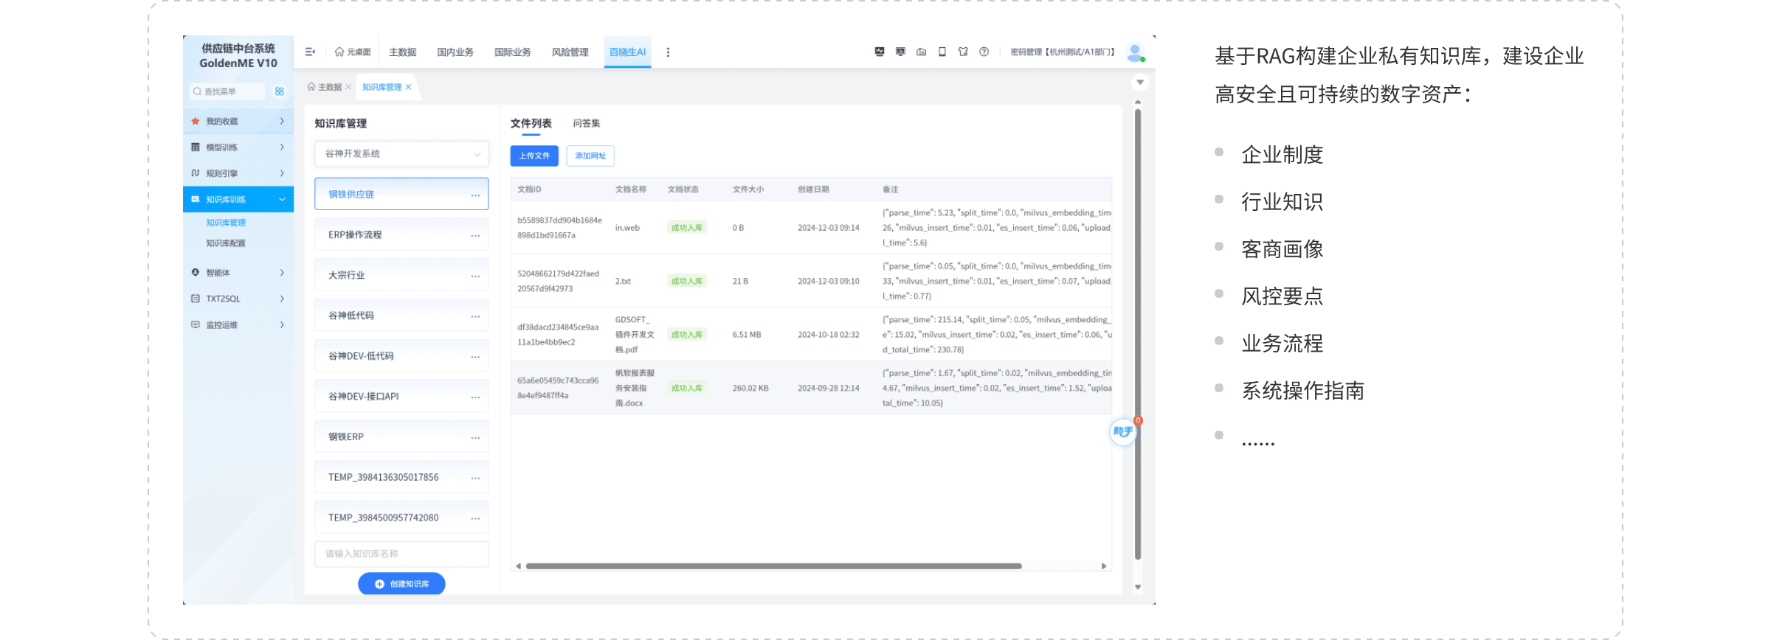Viewport: 1771px width, 640px height.
Task: Open the three-dot overflow menu after 百晓生AI
Action: point(668,52)
